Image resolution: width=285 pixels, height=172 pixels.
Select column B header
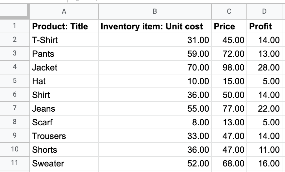click(155, 11)
